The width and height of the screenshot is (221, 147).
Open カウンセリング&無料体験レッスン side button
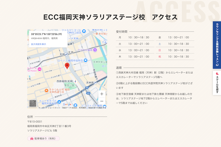[217, 45]
